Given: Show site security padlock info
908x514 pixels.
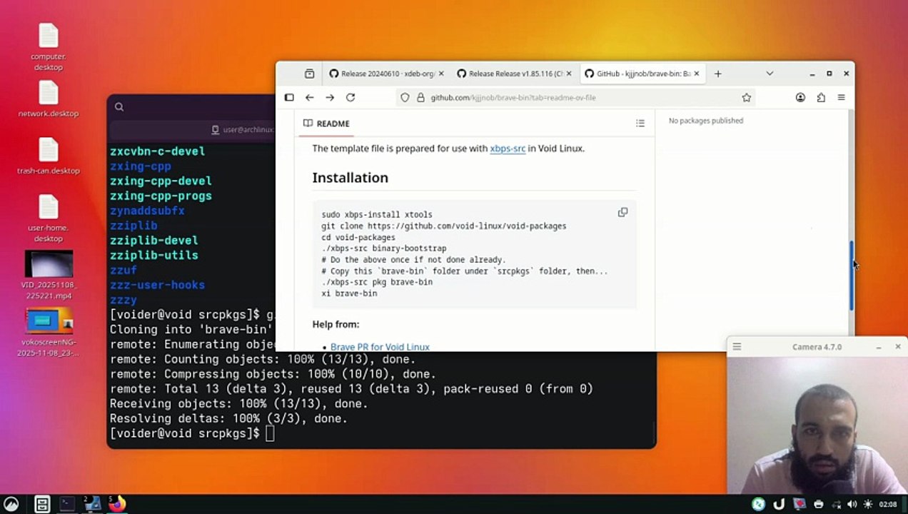Looking at the screenshot, I should click(420, 98).
